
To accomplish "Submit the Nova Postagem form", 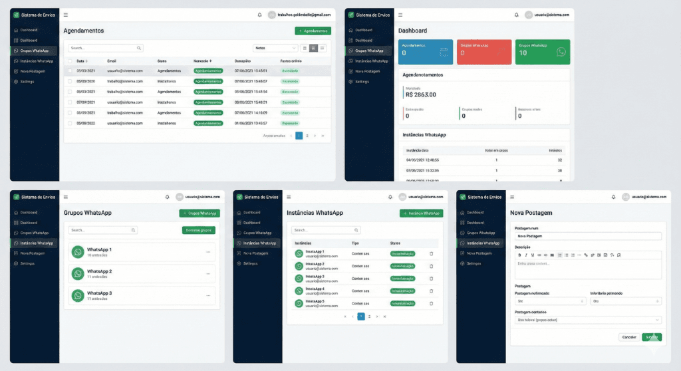I will (x=652, y=337).
